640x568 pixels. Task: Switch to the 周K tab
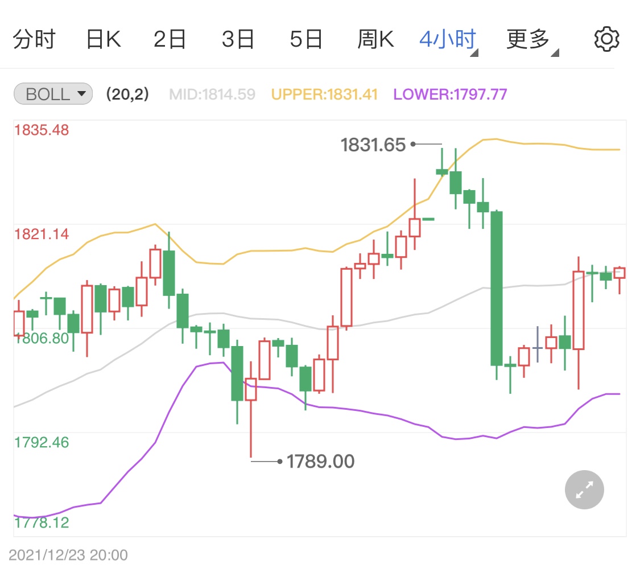375,39
